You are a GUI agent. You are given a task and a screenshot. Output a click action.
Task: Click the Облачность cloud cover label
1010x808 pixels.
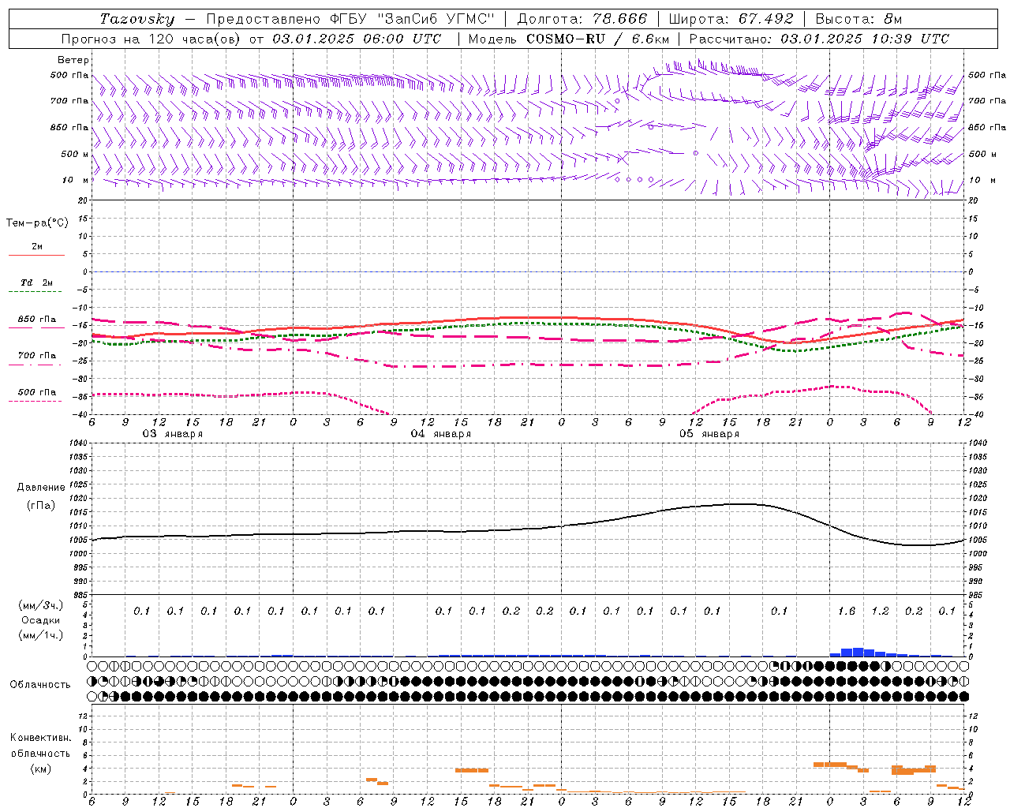(40, 685)
